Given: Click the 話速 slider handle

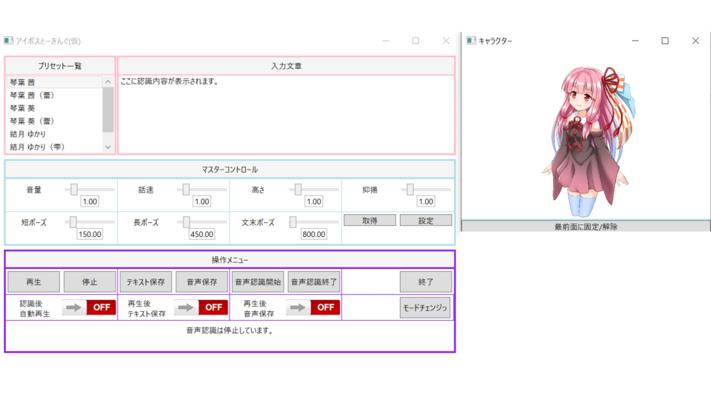Looking at the screenshot, I should tap(186, 189).
